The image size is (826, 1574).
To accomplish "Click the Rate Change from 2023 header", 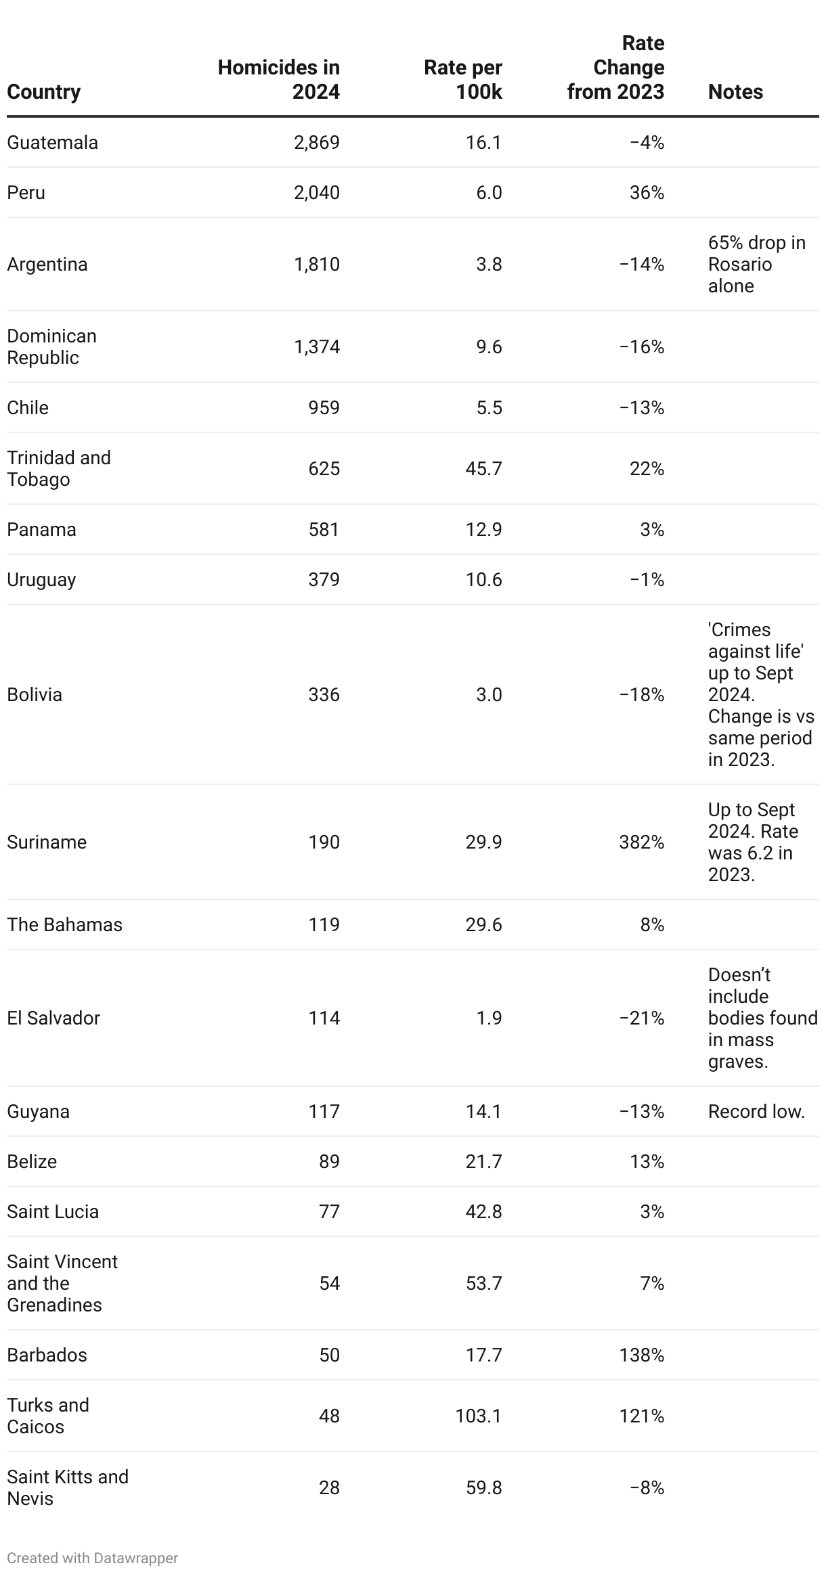I will (615, 68).
